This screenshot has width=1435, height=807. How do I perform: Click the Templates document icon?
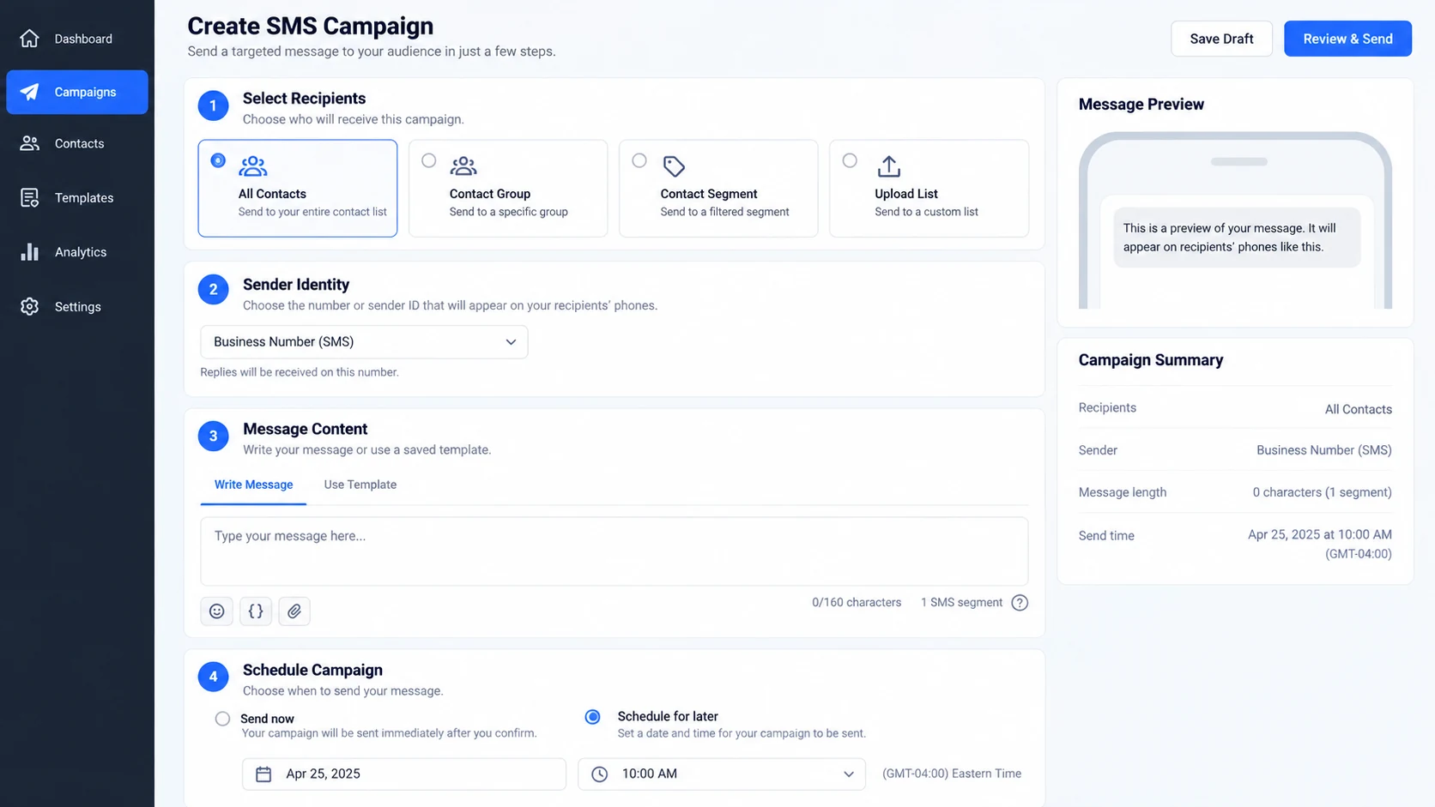30,197
